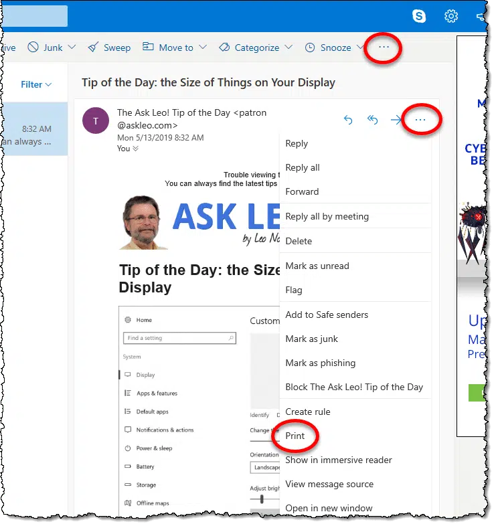Image resolution: width=496 pixels, height=526 pixels.
Task: Open the Filter dropdown
Action: pos(37,85)
